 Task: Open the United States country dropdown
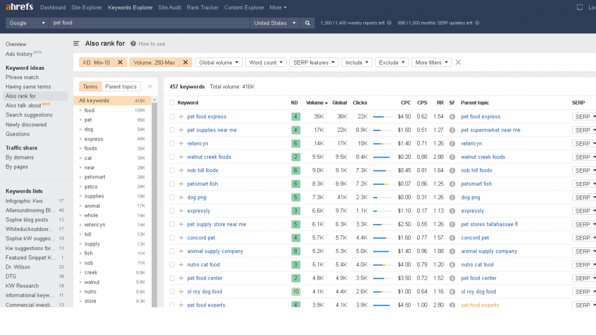coord(275,23)
